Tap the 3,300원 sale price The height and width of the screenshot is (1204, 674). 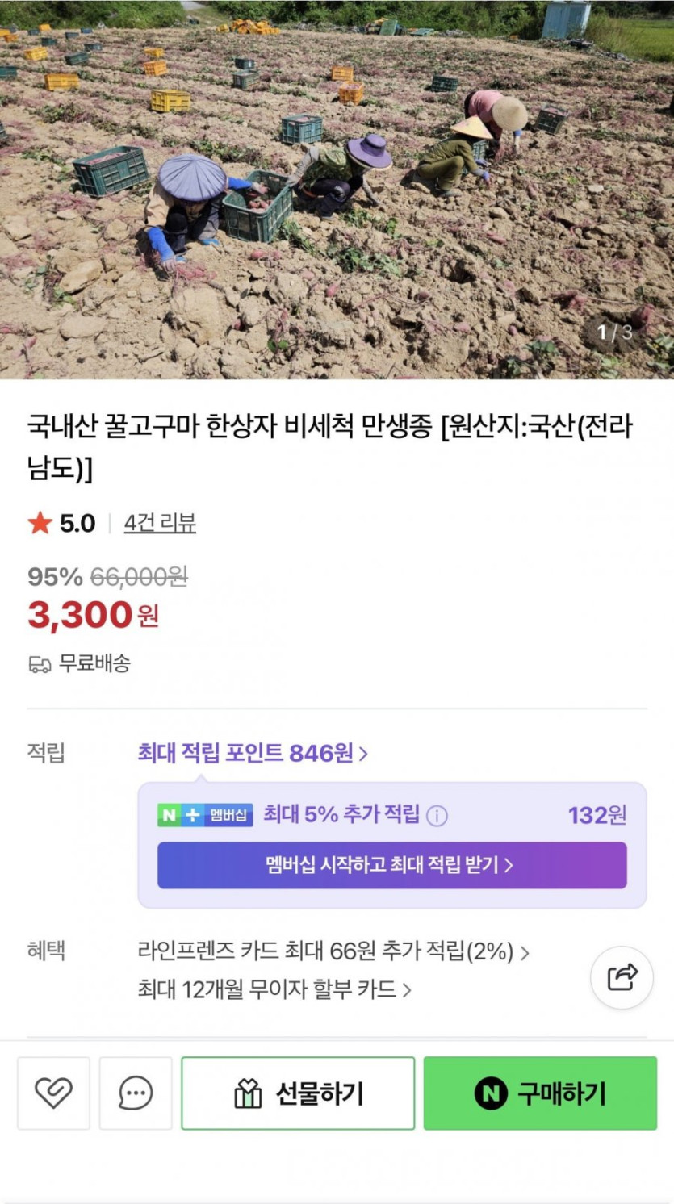click(x=93, y=615)
